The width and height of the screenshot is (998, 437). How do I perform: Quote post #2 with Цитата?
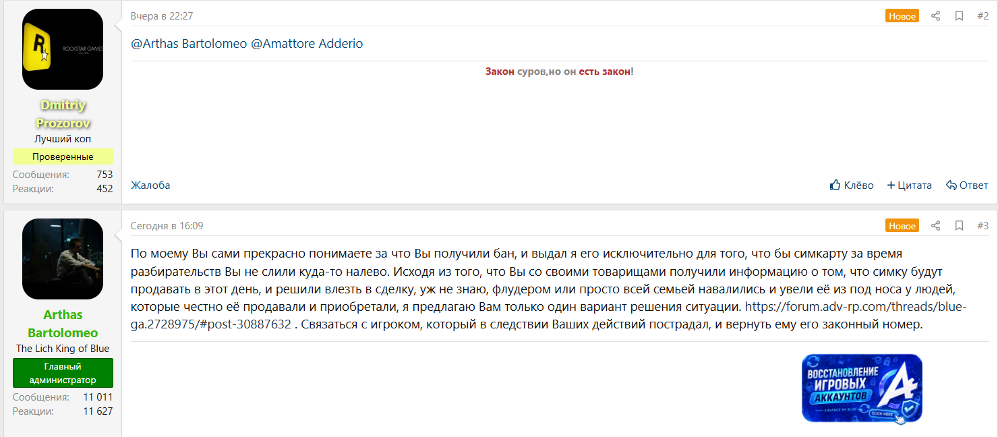pyautogui.click(x=909, y=185)
